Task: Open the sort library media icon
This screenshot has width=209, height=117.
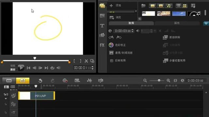Action: tap(193, 6)
